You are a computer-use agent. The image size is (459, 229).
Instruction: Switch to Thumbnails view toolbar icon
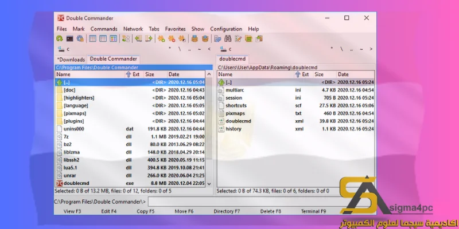[113, 38]
